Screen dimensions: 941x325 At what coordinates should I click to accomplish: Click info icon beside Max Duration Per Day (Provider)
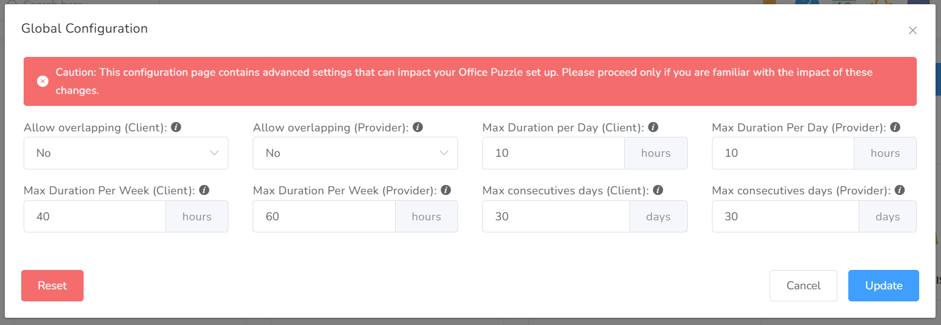coord(895,128)
